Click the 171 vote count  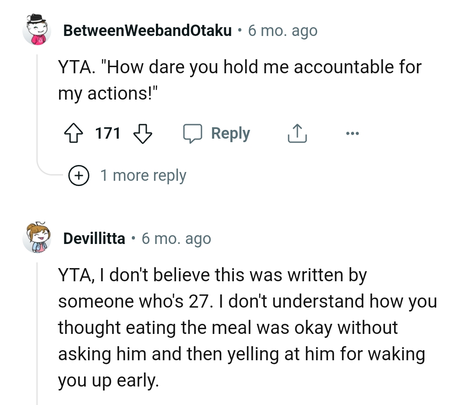click(x=108, y=133)
